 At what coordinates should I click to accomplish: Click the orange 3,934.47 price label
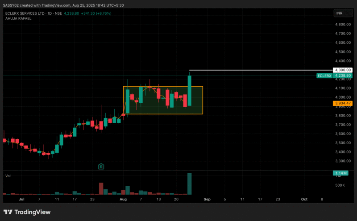click(x=343, y=103)
